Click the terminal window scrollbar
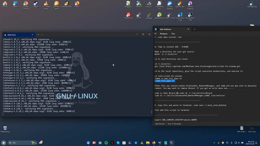This screenshot has width=260, height=146. click(x=152, y=112)
